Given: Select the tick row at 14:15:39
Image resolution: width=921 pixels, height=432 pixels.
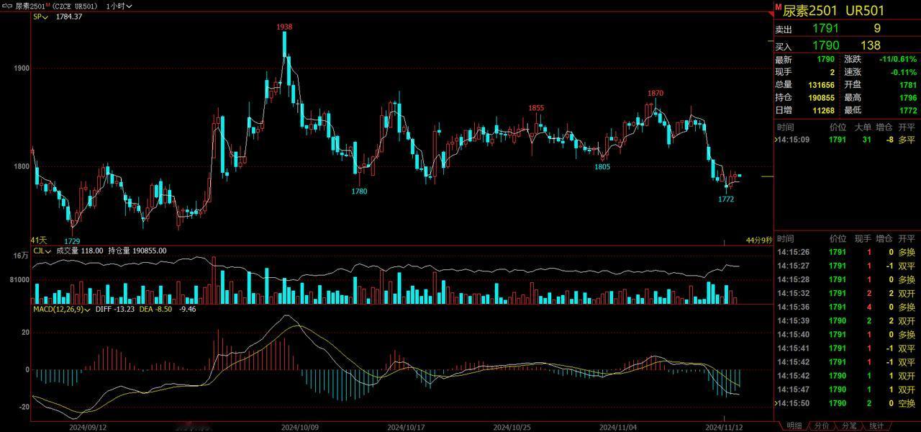Looking at the screenshot, I should coord(847,320).
